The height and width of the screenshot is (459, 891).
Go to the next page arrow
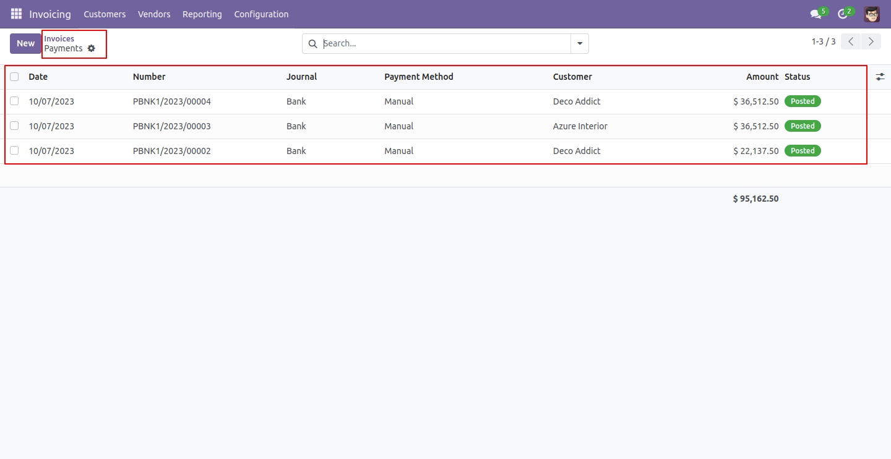click(871, 42)
